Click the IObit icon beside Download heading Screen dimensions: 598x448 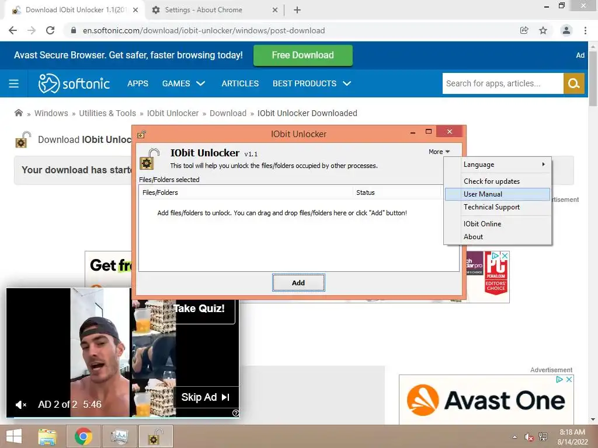(23, 139)
